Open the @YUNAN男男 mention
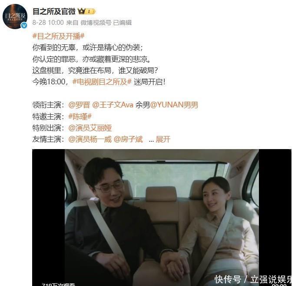The image size is (298, 286). (x=174, y=105)
